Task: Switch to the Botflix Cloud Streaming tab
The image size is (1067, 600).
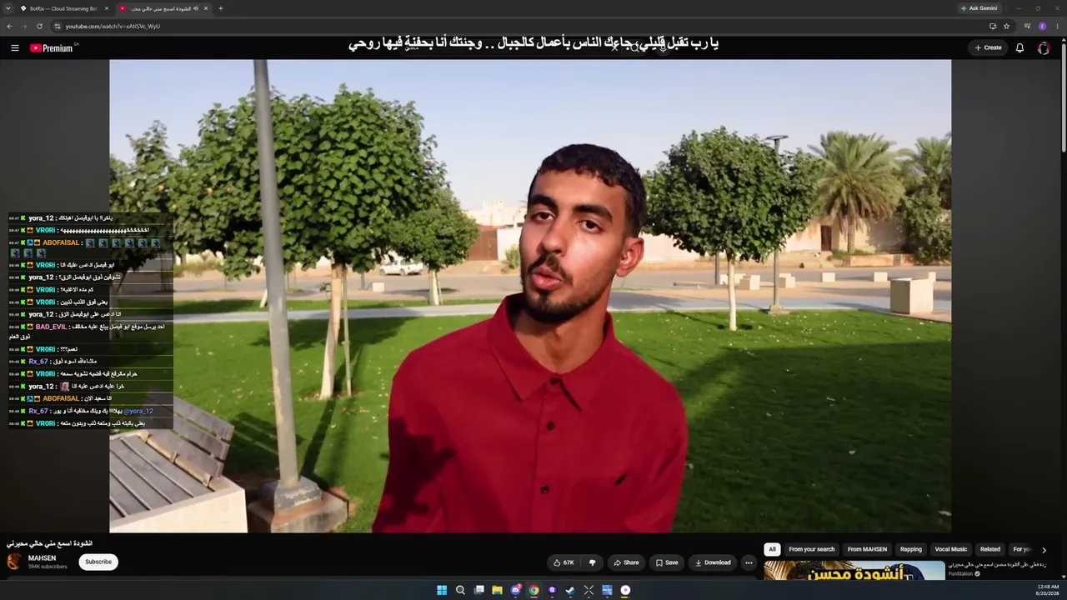Action: (x=63, y=8)
